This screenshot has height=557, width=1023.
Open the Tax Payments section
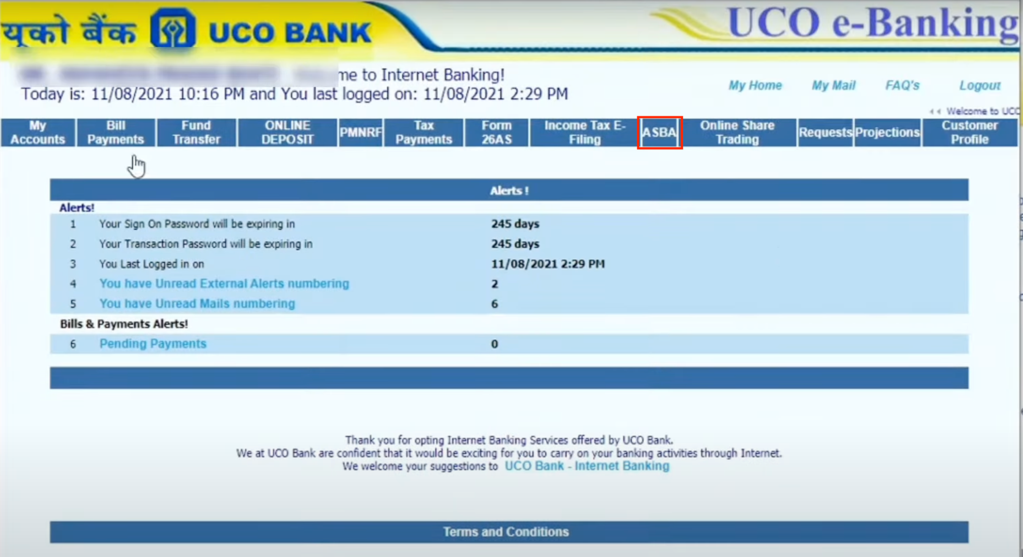pyautogui.click(x=424, y=132)
